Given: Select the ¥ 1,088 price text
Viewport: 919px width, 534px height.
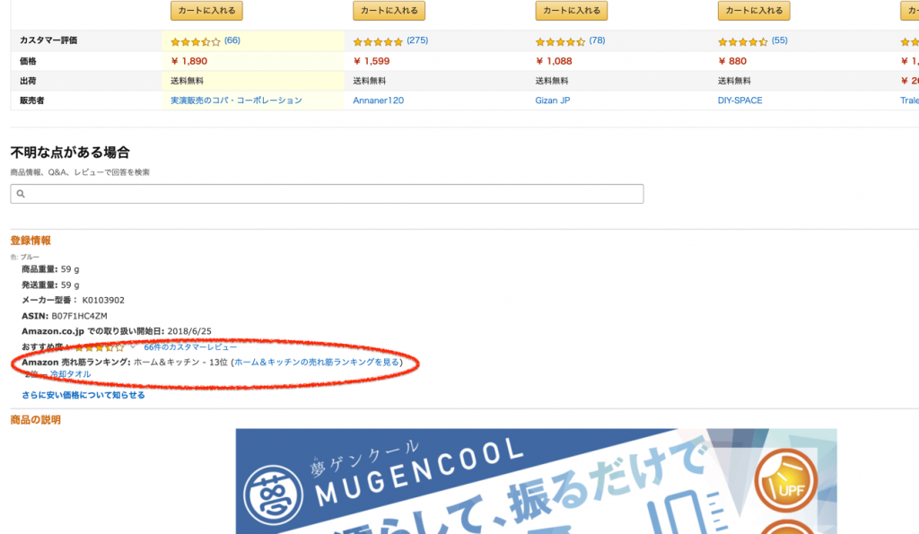Looking at the screenshot, I should tap(554, 61).
